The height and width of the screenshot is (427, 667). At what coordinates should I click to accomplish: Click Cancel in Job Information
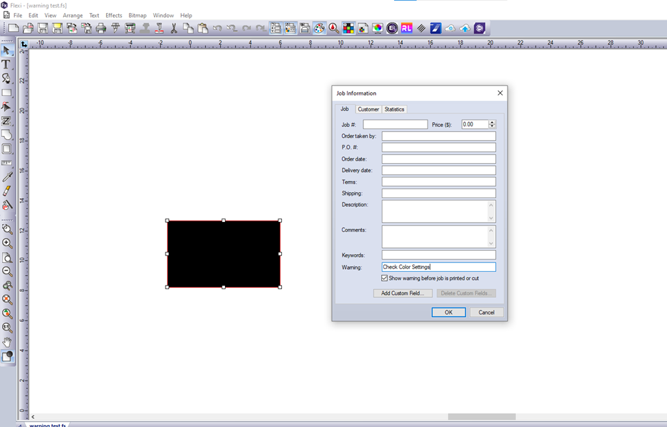(486, 312)
